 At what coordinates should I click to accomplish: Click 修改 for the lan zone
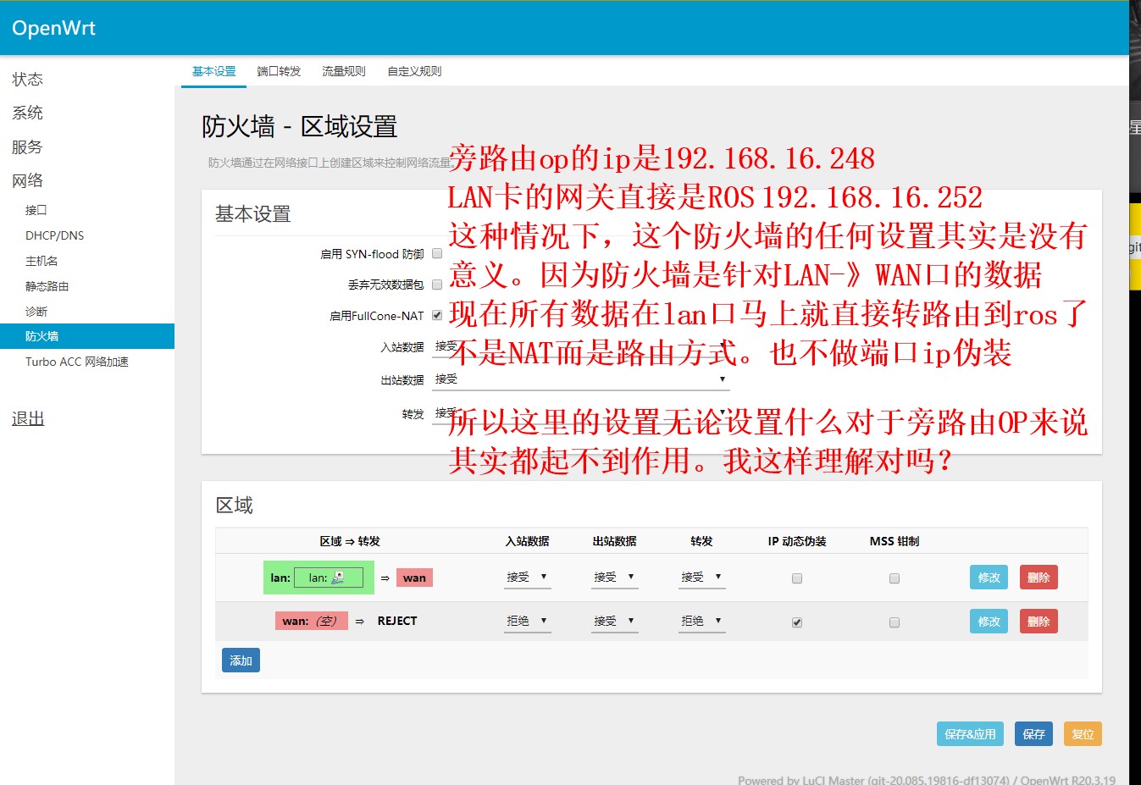pos(989,578)
